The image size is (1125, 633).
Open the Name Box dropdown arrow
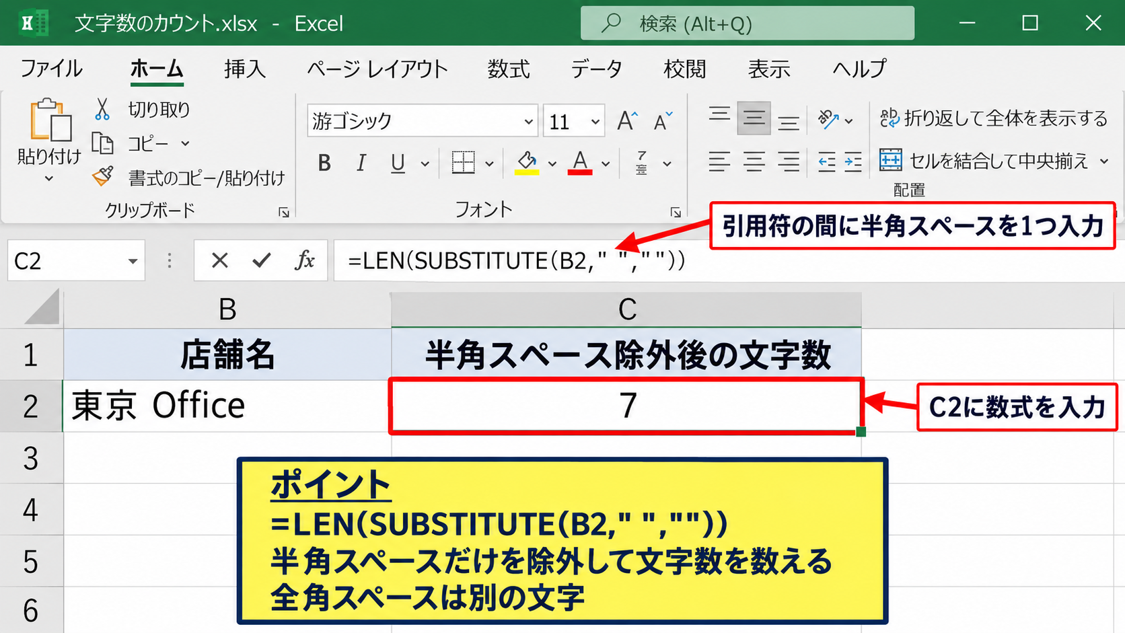pos(133,261)
